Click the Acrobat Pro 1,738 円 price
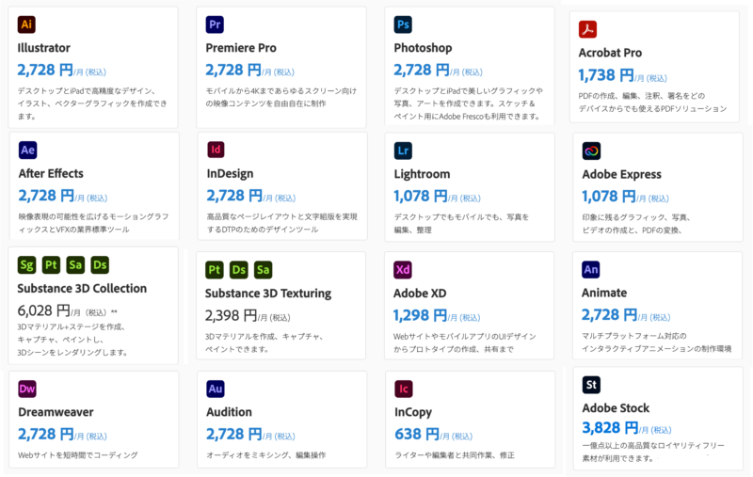Screen dimensions: 753x477 [606, 75]
